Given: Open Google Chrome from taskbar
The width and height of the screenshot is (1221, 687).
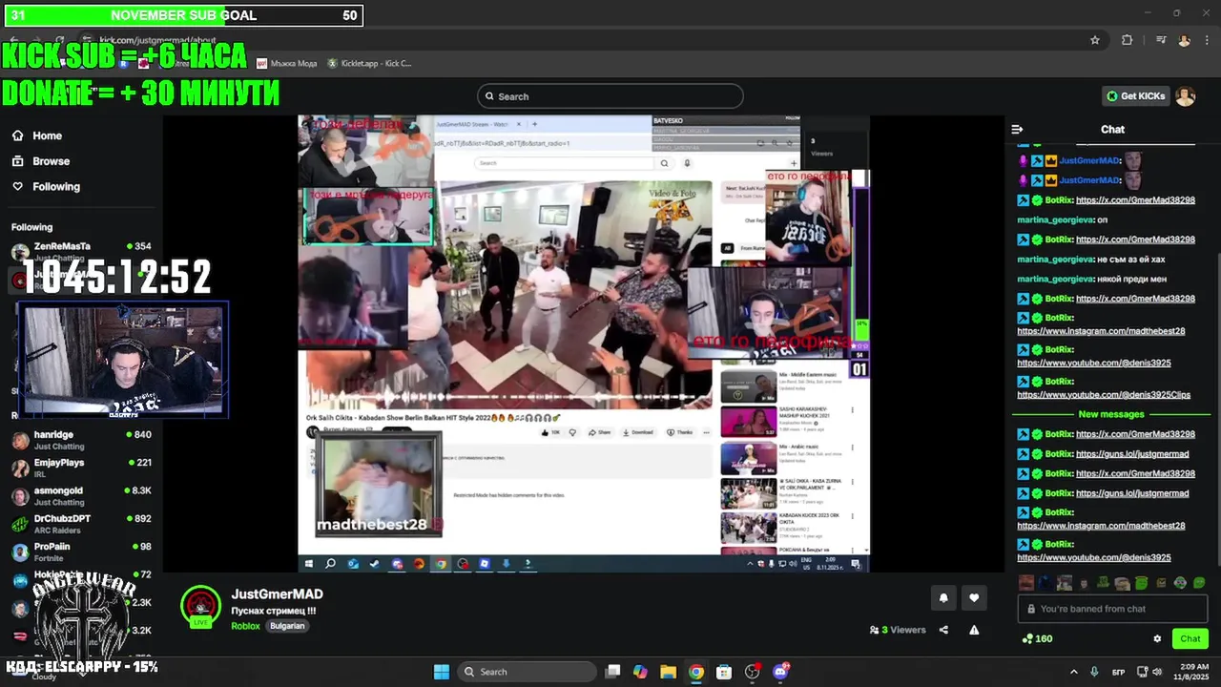Looking at the screenshot, I should coord(696,672).
